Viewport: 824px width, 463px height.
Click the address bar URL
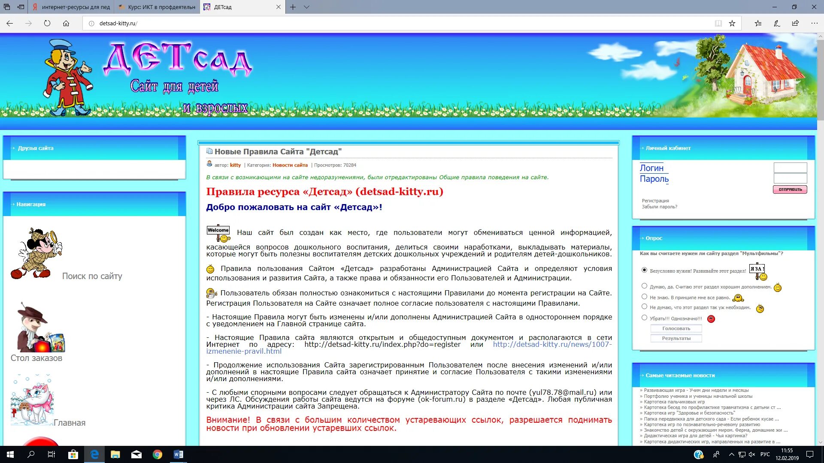tap(118, 24)
